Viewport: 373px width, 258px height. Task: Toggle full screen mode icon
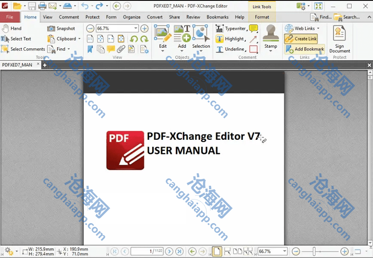(x=318, y=6)
